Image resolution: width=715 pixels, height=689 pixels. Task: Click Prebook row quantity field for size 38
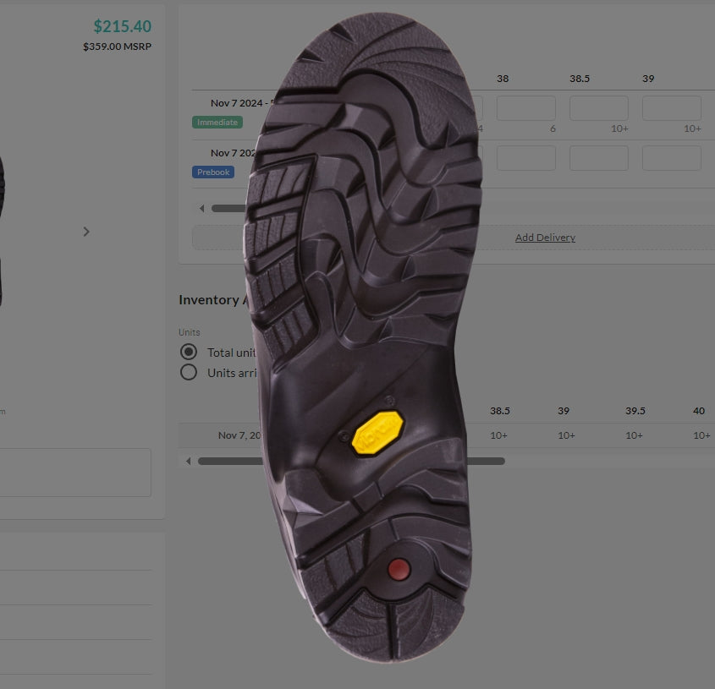click(525, 158)
